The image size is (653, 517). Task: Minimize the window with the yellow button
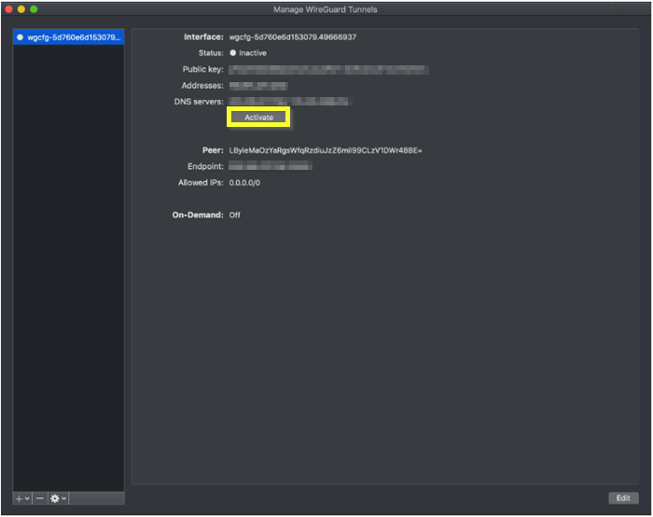[x=21, y=8]
